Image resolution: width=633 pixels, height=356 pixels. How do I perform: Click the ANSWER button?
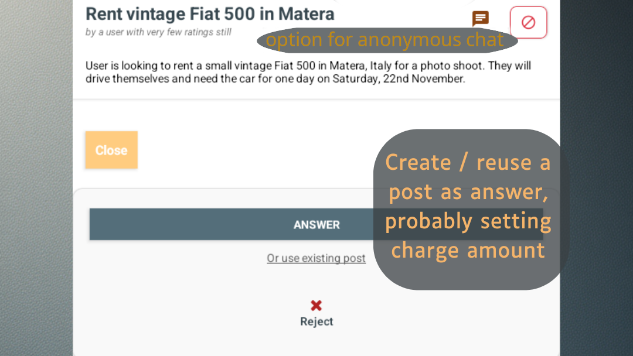[x=234, y=225]
